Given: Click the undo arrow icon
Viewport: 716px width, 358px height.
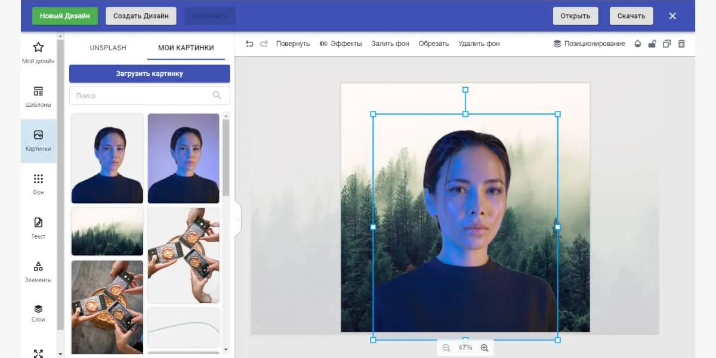Looking at the screenshot, I should point(249,44).
